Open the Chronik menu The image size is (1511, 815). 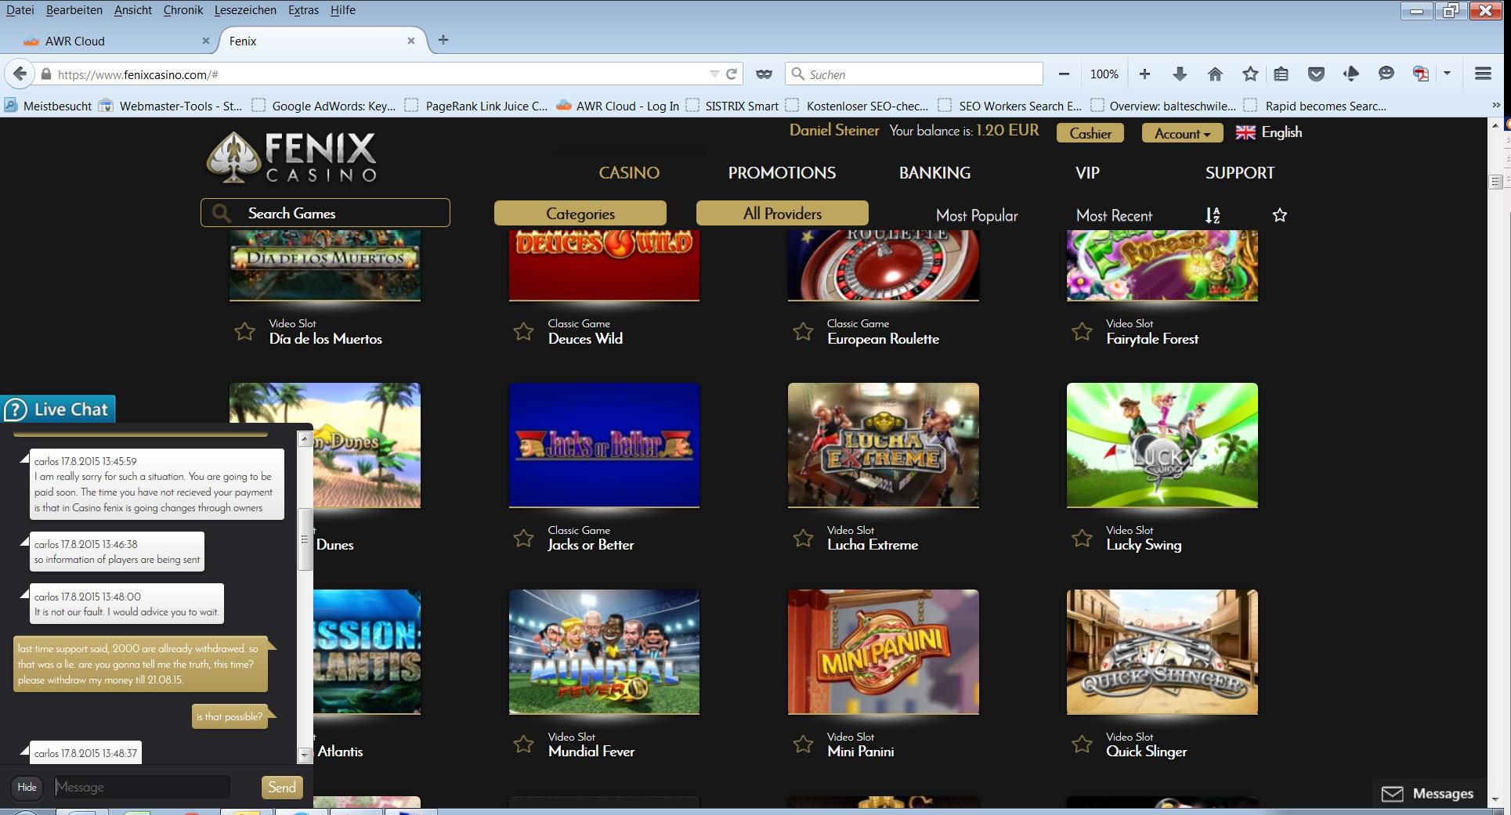click(183, 10)
